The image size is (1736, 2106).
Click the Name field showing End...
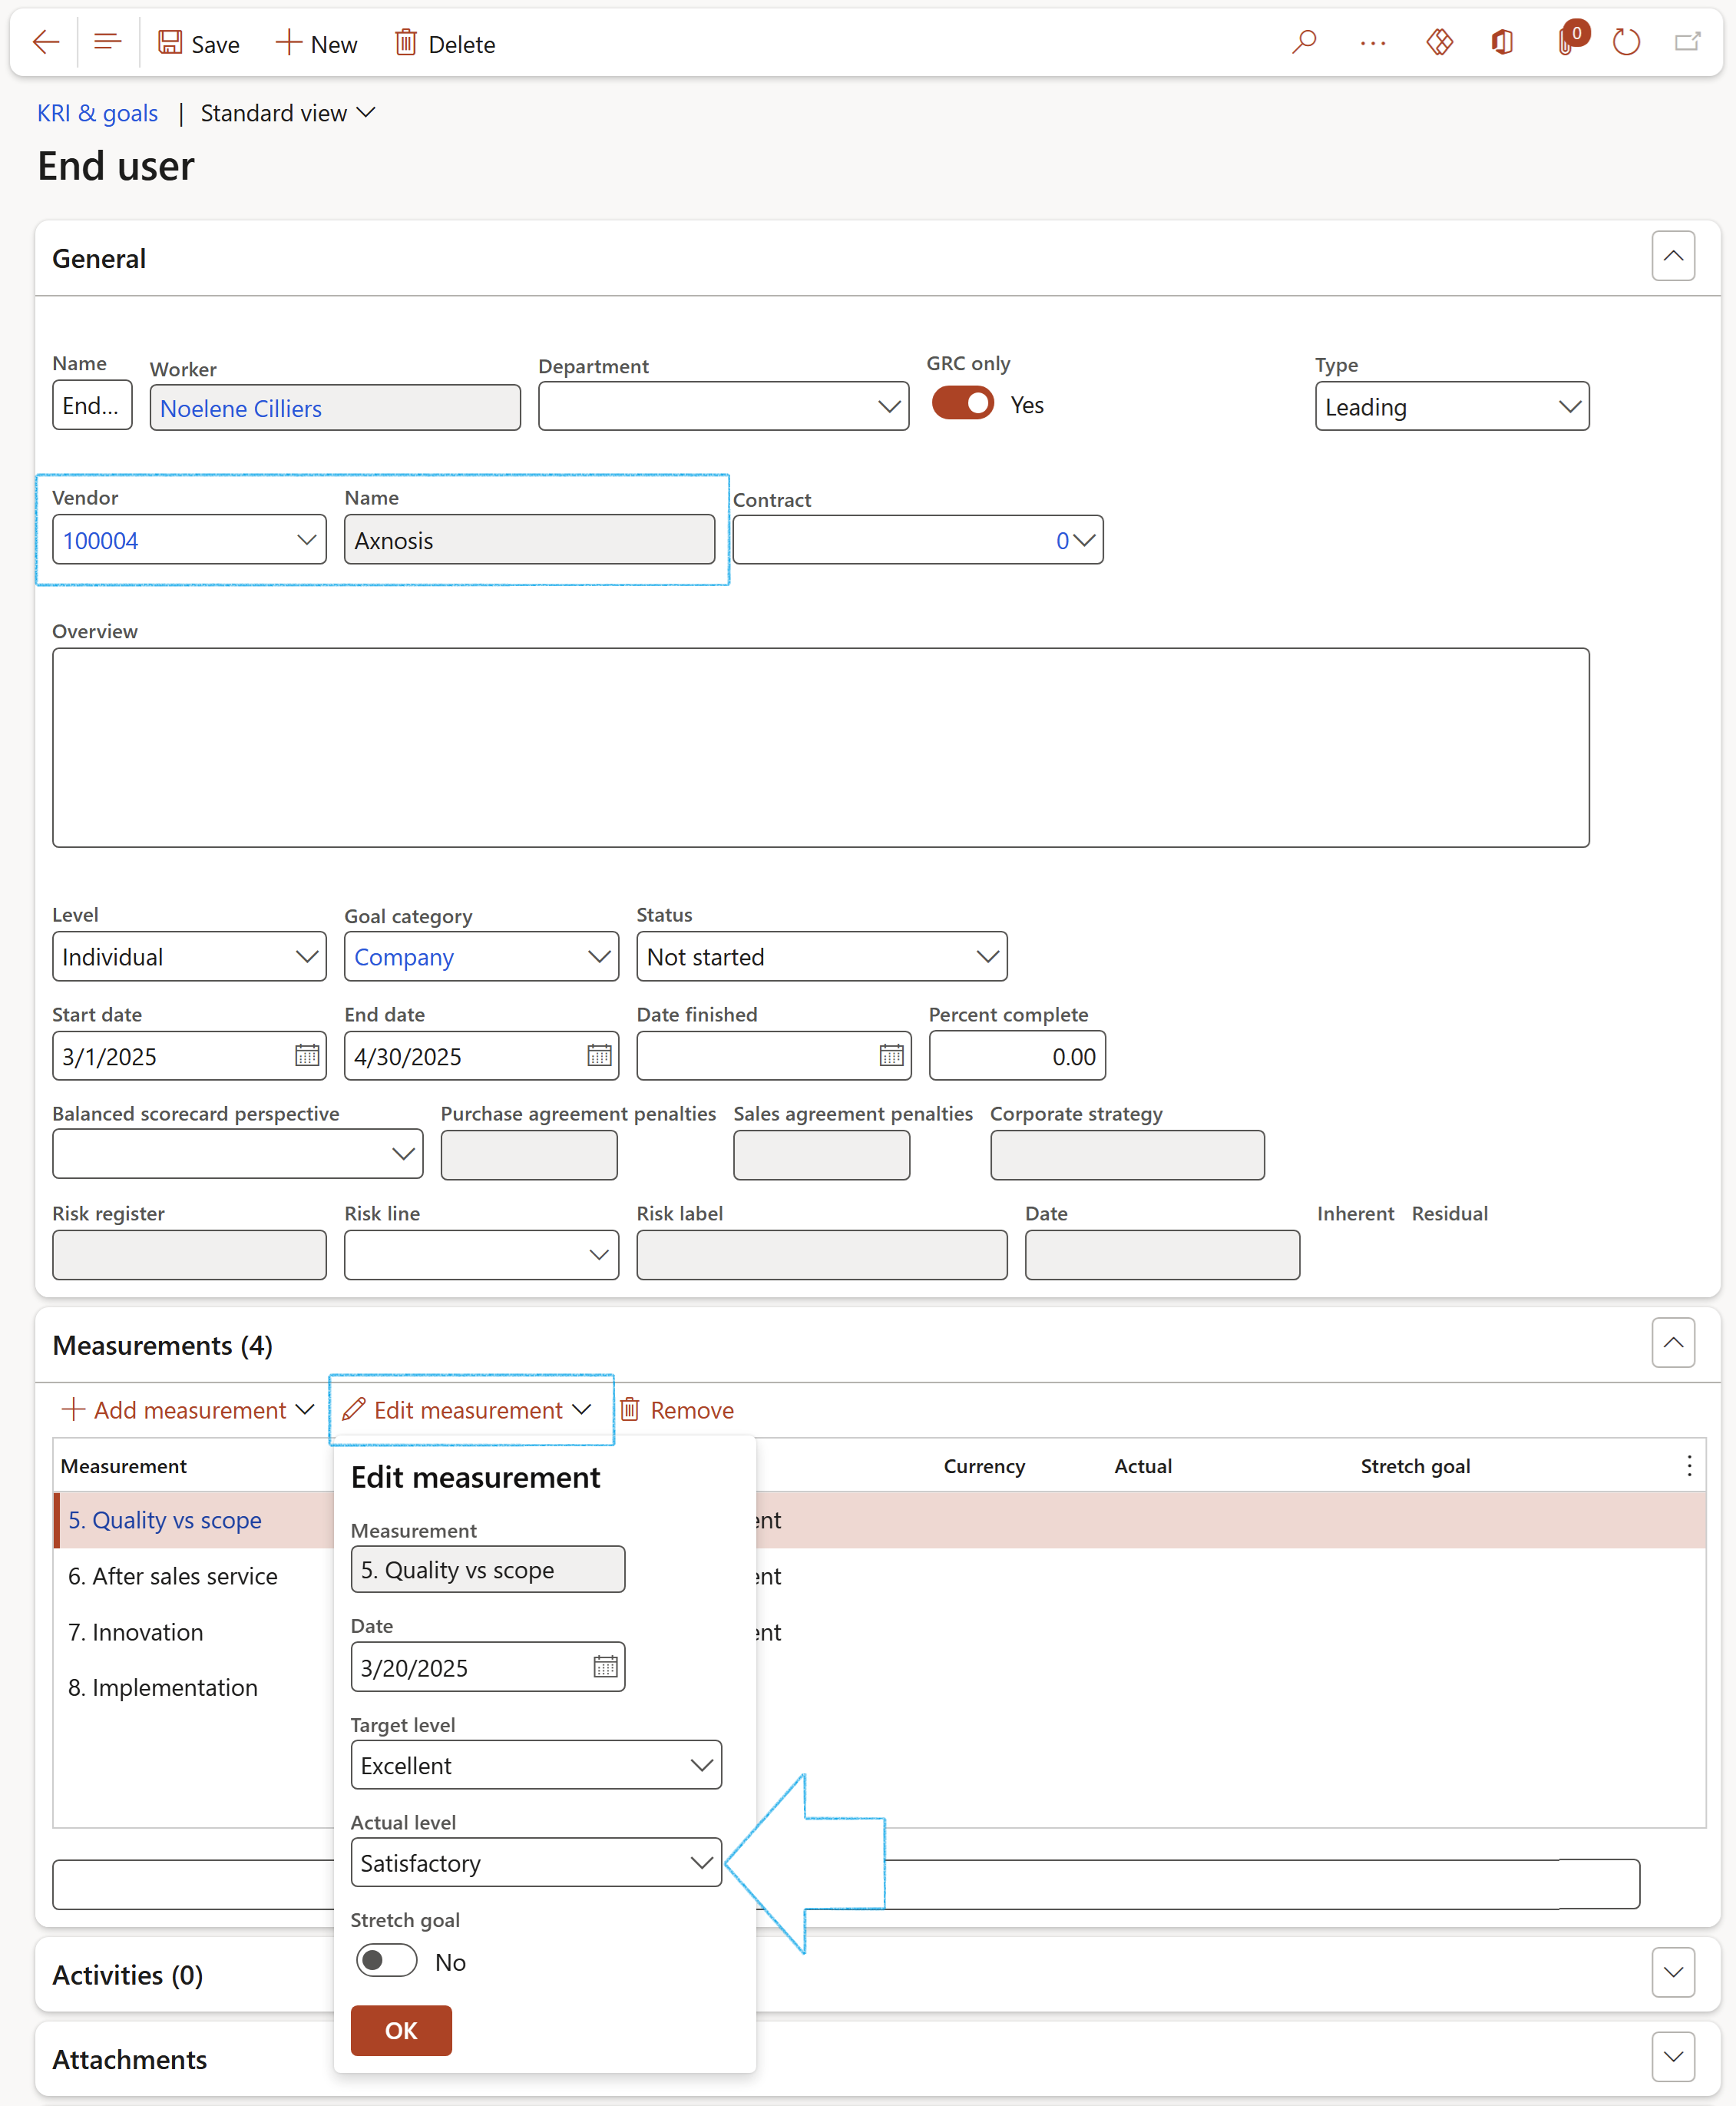(x=92, y=406)
